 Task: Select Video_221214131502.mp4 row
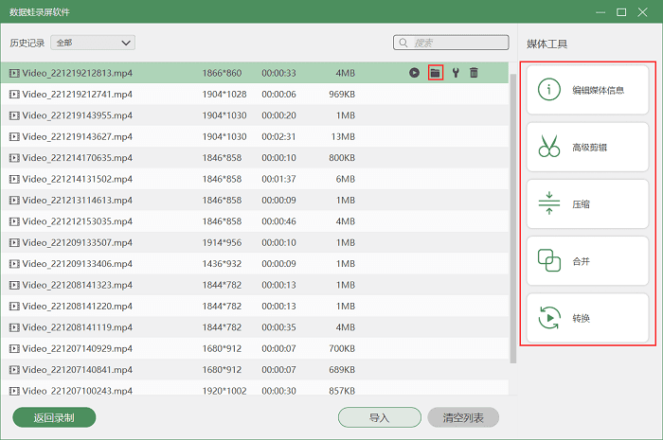[x=255, y=179]
